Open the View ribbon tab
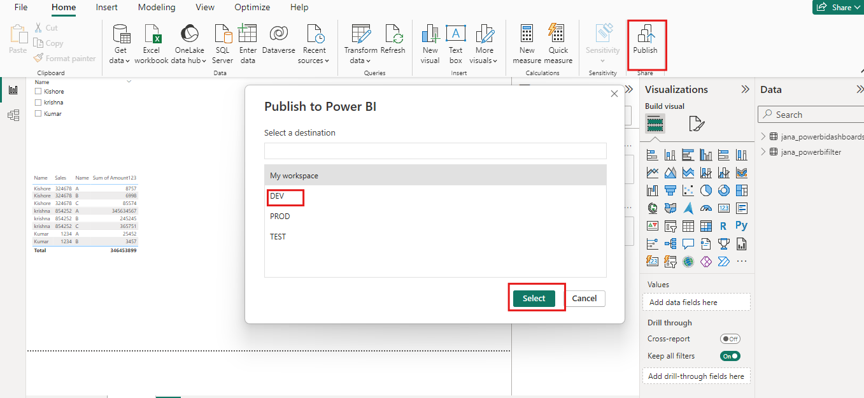This screenshot has width=864, height=398. (x=205, y=8)
